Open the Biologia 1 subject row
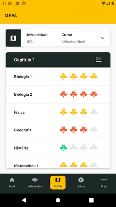 pos(58,77)
